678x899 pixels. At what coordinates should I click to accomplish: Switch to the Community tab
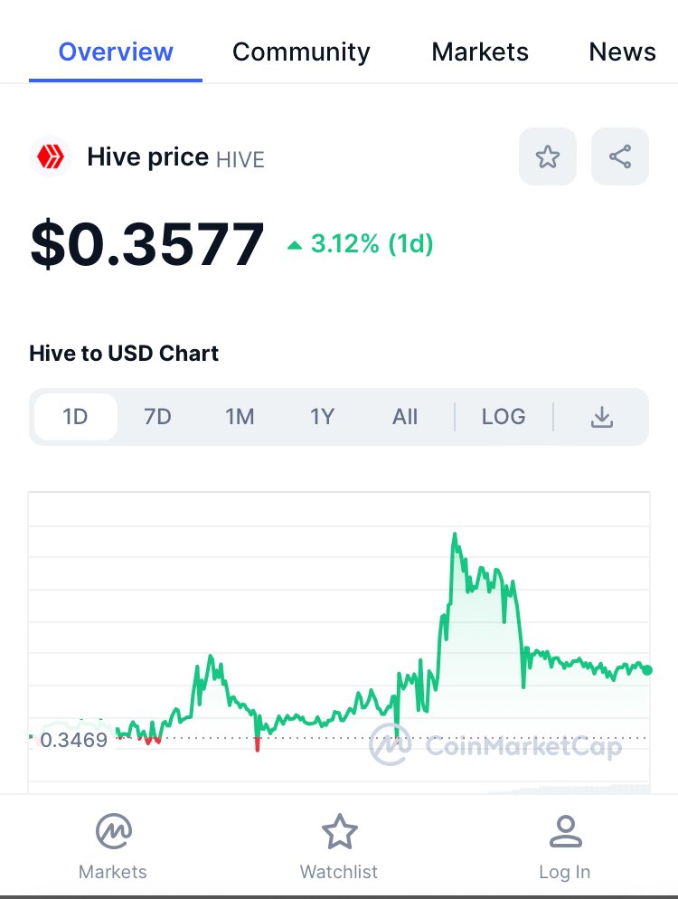(x=301, y=52)
